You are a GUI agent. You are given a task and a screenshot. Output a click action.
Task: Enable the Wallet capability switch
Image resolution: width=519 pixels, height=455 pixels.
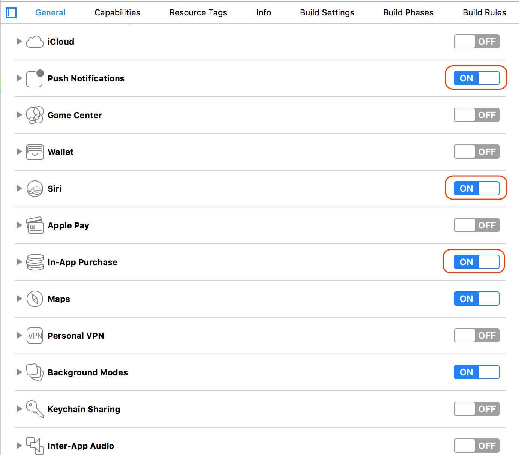tap(477, 152)
